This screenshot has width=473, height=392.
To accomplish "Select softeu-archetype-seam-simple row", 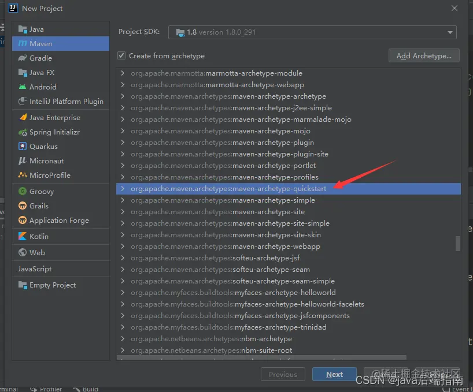I will pyautogui.click(x=289, y=281).
